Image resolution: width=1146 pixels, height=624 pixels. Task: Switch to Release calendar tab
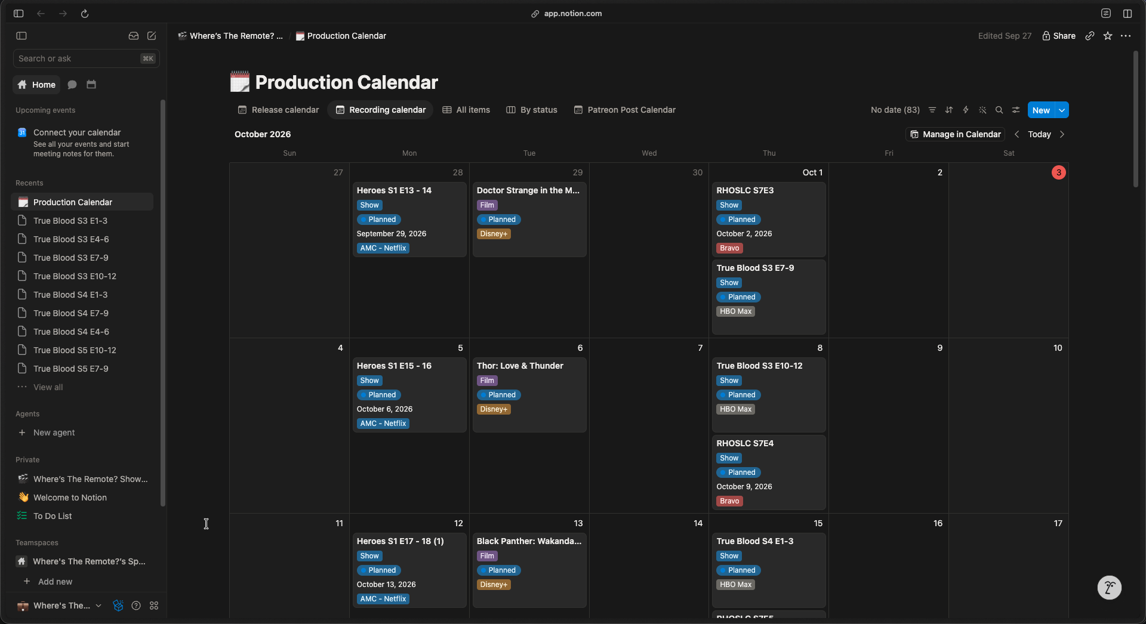click(278, 110)
